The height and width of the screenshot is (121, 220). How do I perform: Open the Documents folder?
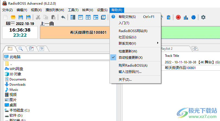point(15,79)
